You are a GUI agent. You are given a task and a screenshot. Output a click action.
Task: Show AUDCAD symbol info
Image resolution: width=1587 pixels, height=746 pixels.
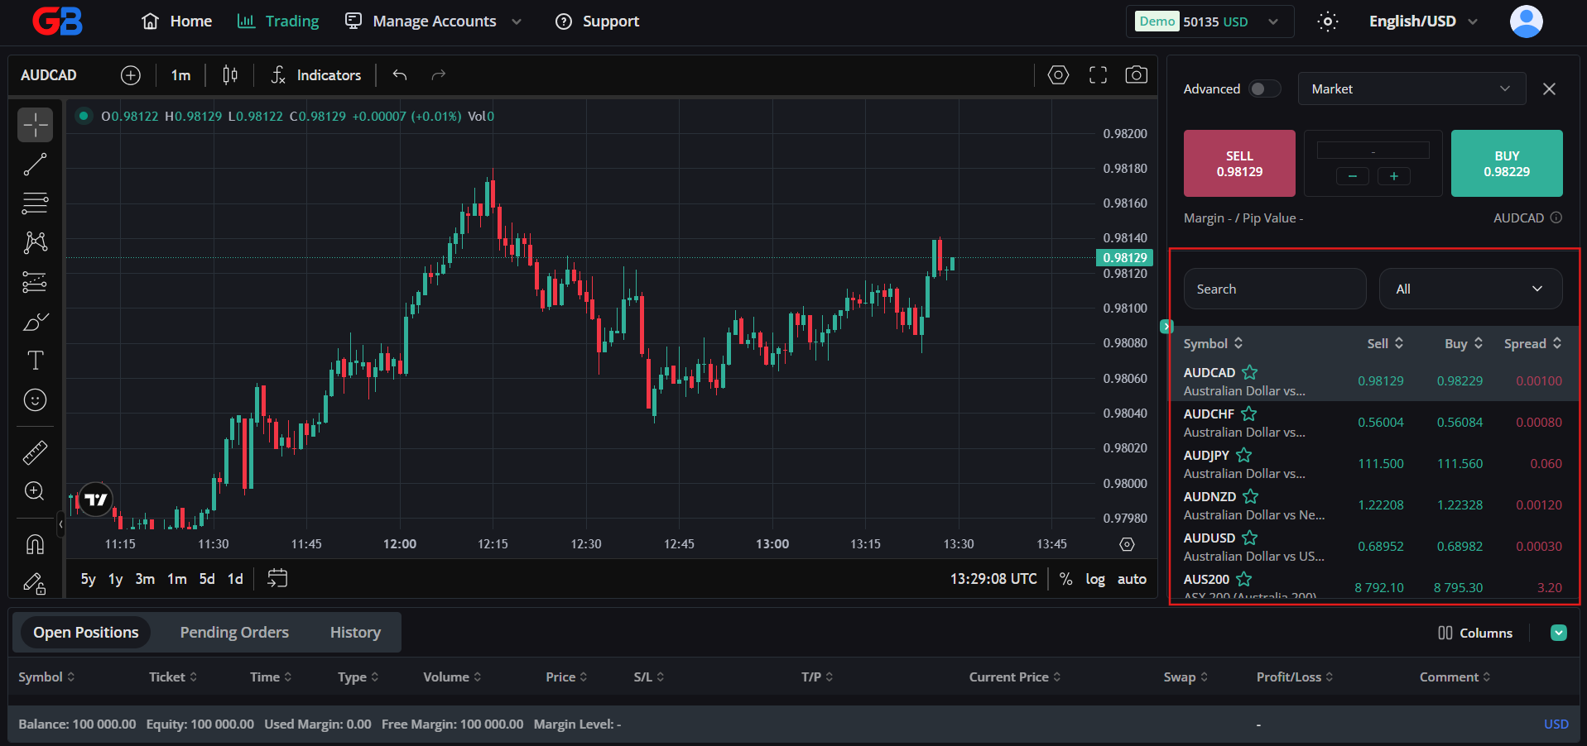point(1556,218)
